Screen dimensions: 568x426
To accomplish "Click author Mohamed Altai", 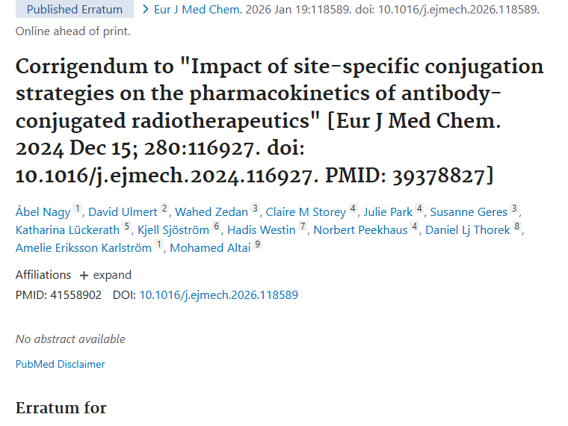I will (x=210, y=248).
